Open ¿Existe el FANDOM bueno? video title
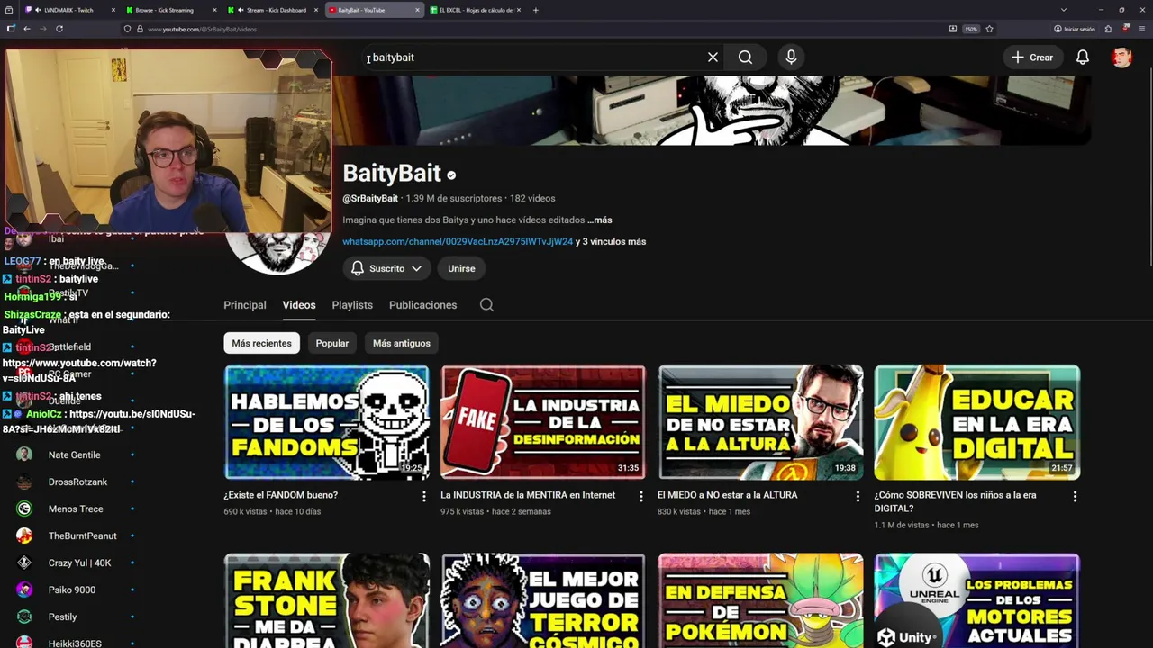The image size is (1153, 648). (x=281, y=495)
